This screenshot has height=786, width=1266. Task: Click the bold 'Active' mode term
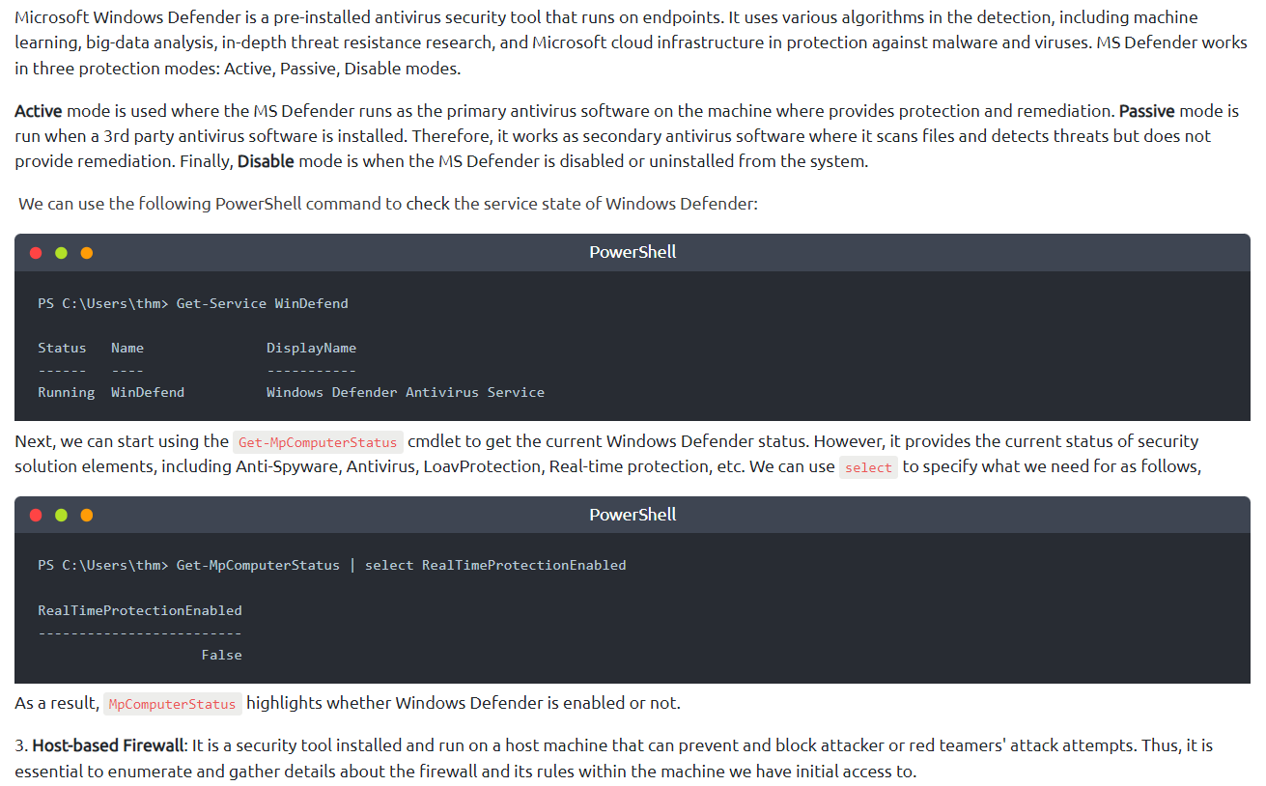39,111
